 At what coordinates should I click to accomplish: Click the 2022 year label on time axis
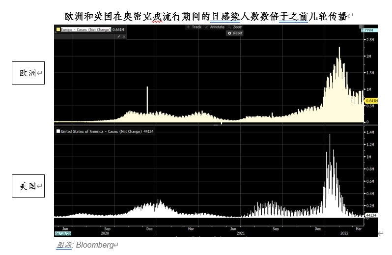pyautogui.click(x=344, y=233)
